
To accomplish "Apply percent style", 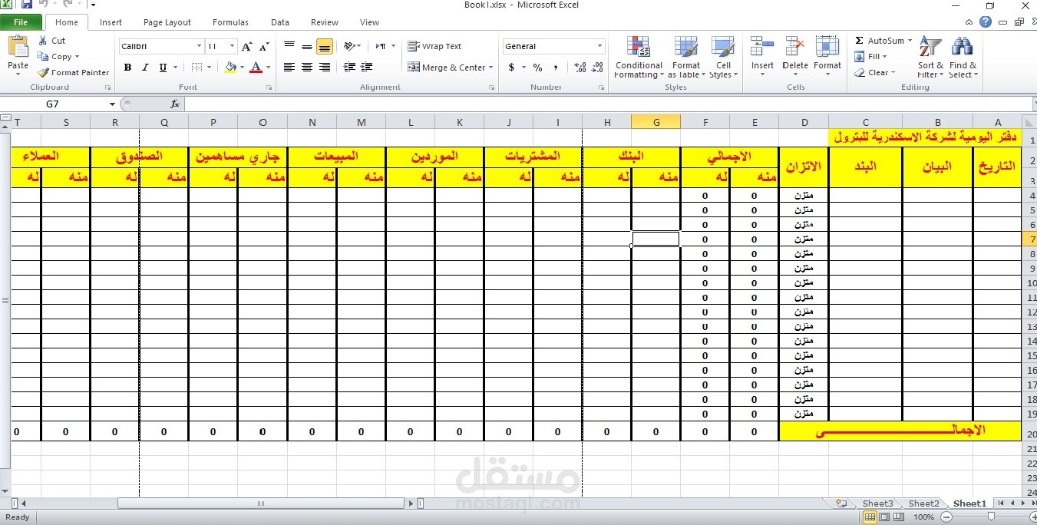I will click(537, 68).
